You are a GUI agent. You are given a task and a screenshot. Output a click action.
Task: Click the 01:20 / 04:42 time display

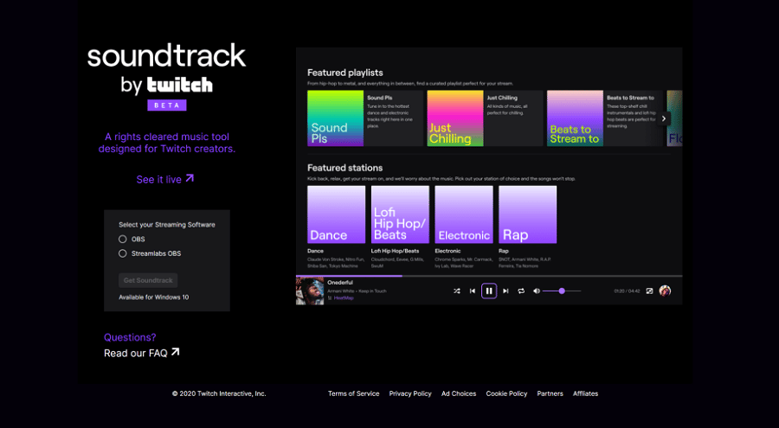tap(627, 291)
